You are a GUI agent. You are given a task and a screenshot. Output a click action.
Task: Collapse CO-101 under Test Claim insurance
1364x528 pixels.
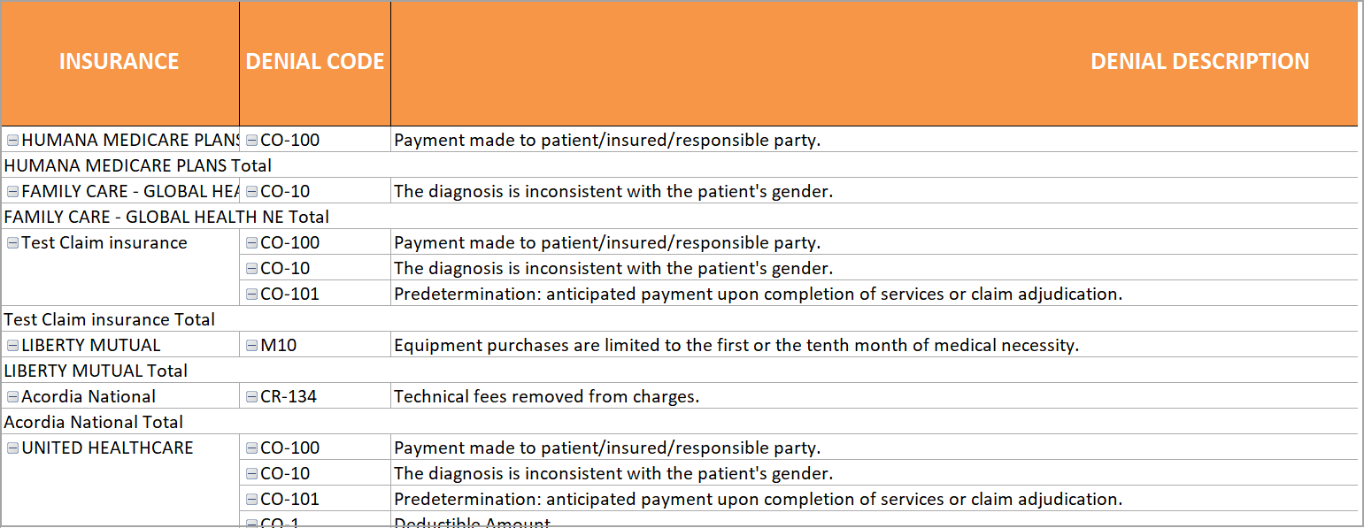tap(251, 294)
